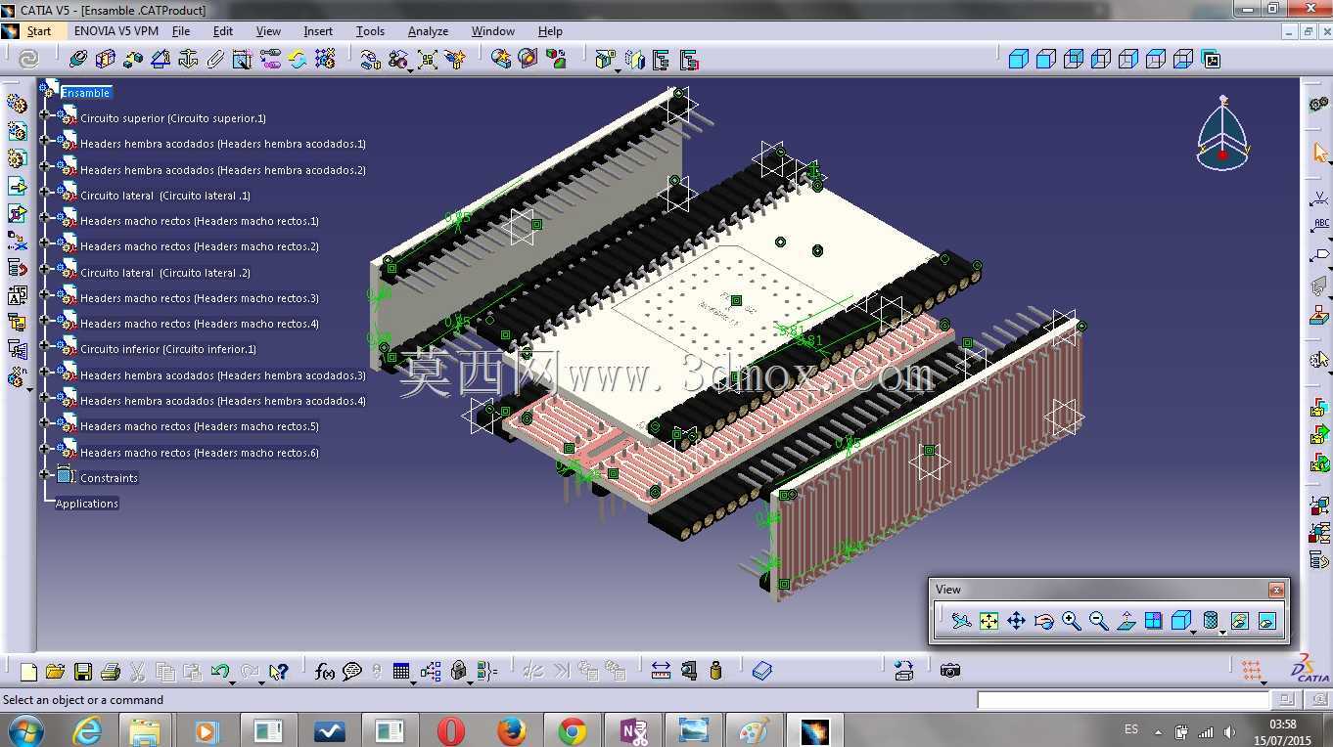The width and height of the screenshot is (1333, 747).
Task: Select Circuito lateral.2 in tree
Action: click(165, 273)
